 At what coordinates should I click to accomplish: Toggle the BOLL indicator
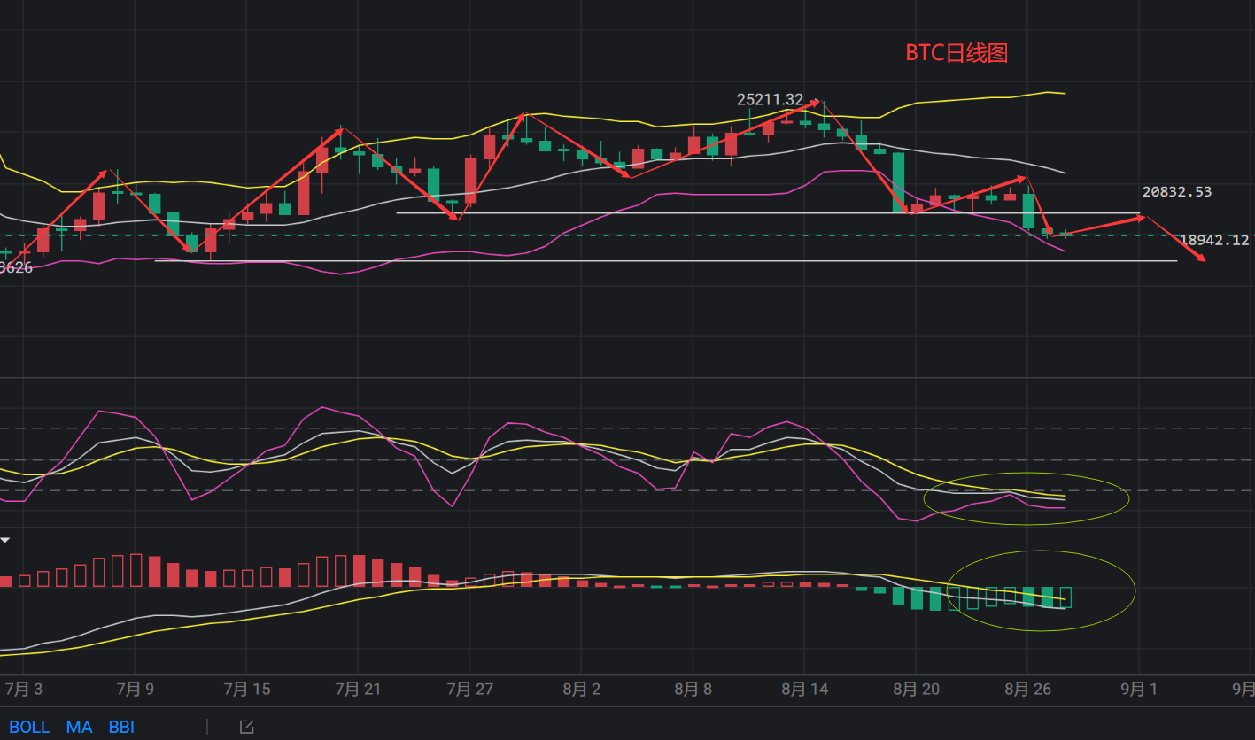point(29,727)
